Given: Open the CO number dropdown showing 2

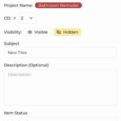Looking at the screenshot, I should 27,18.
